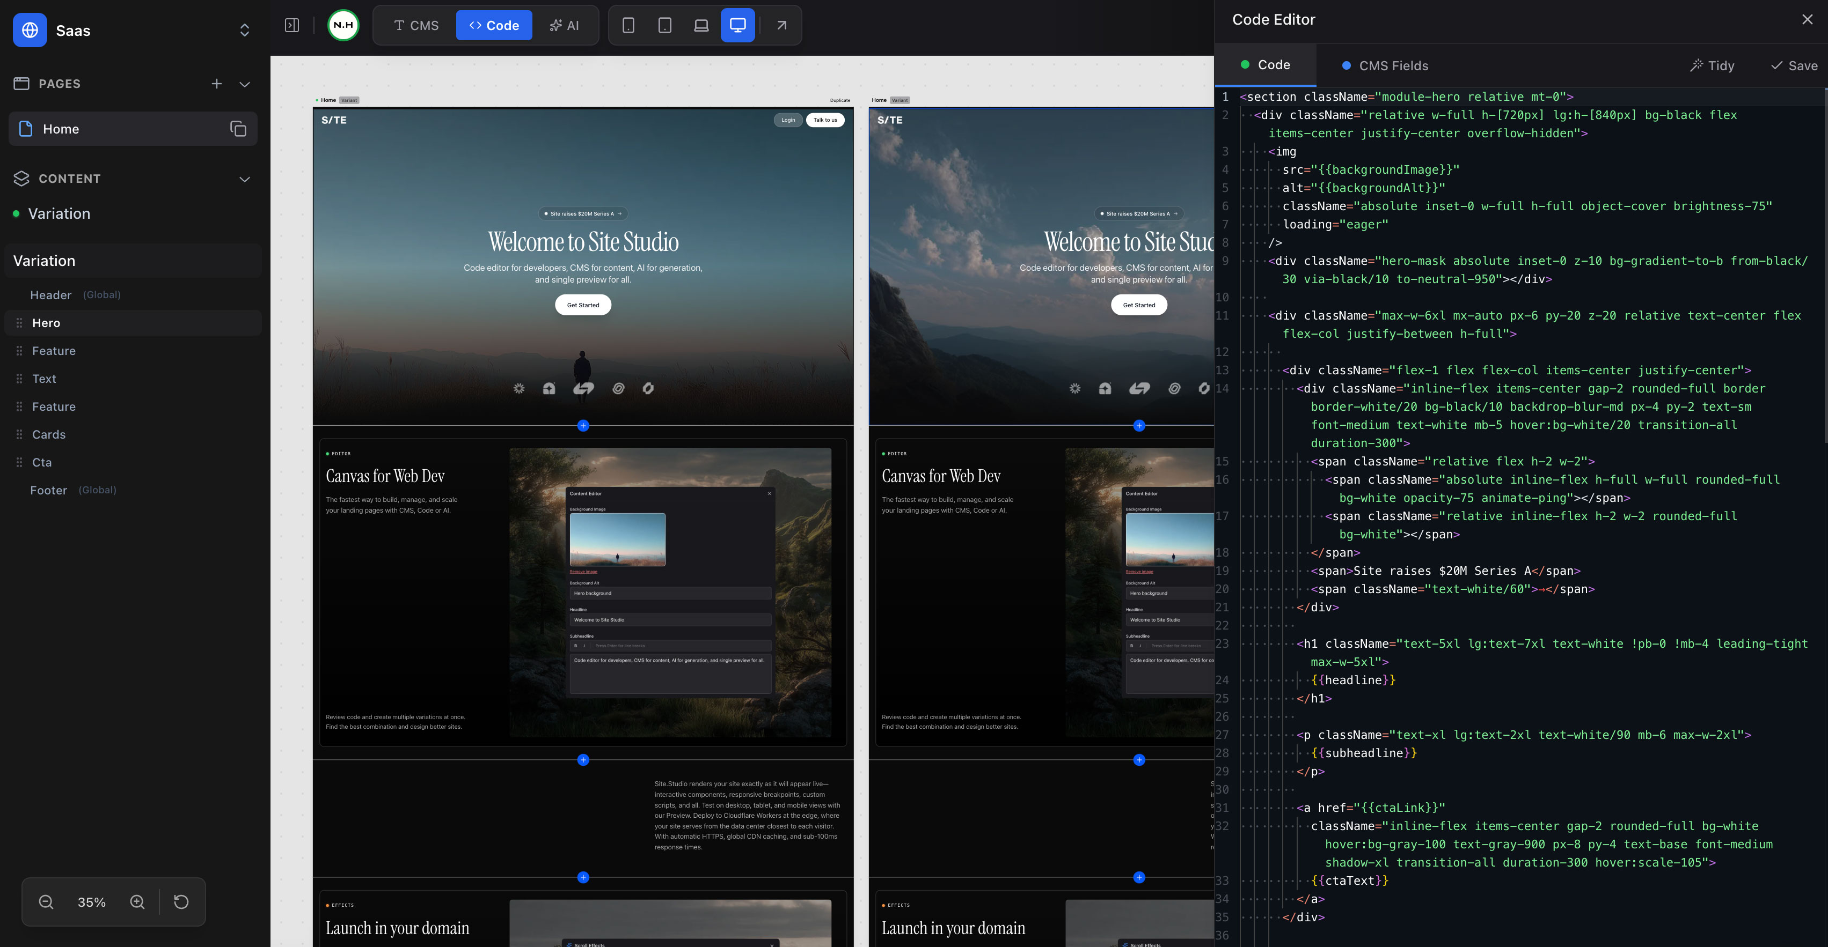The width and height of the screenshot is (1828, 947).
Task: Switch to CMS mode
Action: pyautogui.click(x=416, y=26)
